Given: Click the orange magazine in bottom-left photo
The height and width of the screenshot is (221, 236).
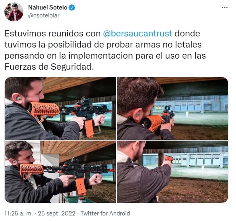Looking at the screenshot, I should [x=81, y=186].
